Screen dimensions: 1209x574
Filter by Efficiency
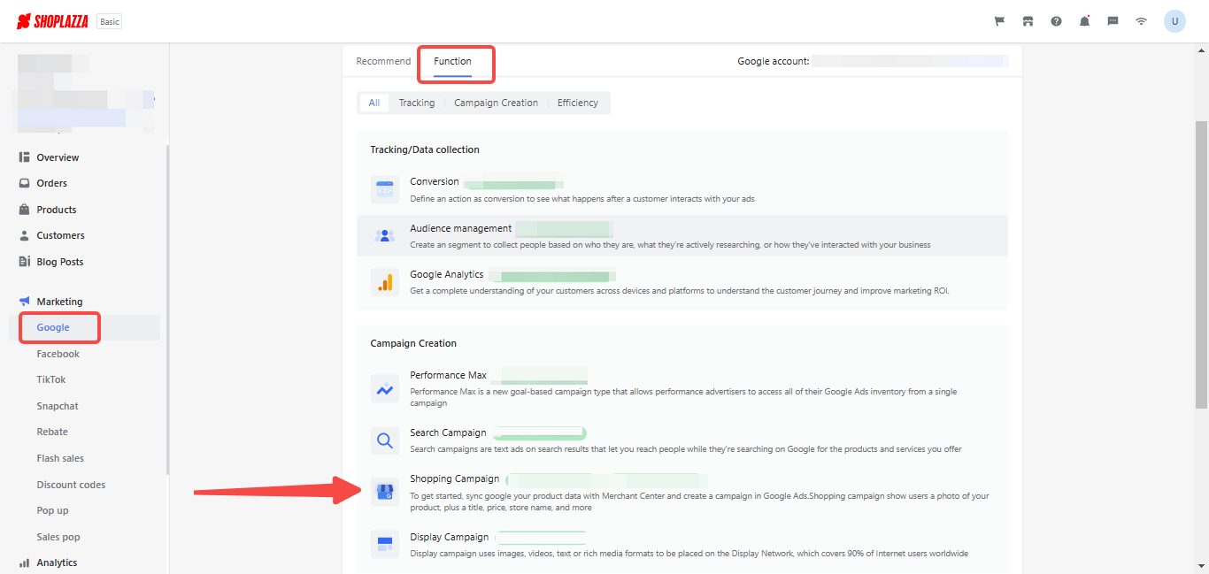(578, 103)
